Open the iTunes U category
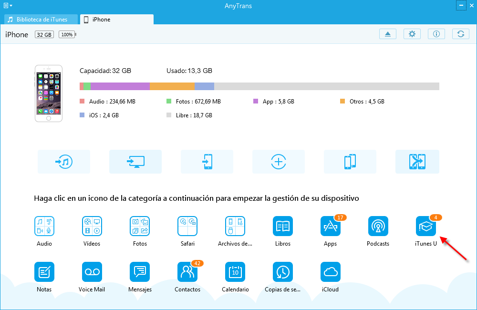The height and width of the screenshot is (310, 477). [426, 226]
